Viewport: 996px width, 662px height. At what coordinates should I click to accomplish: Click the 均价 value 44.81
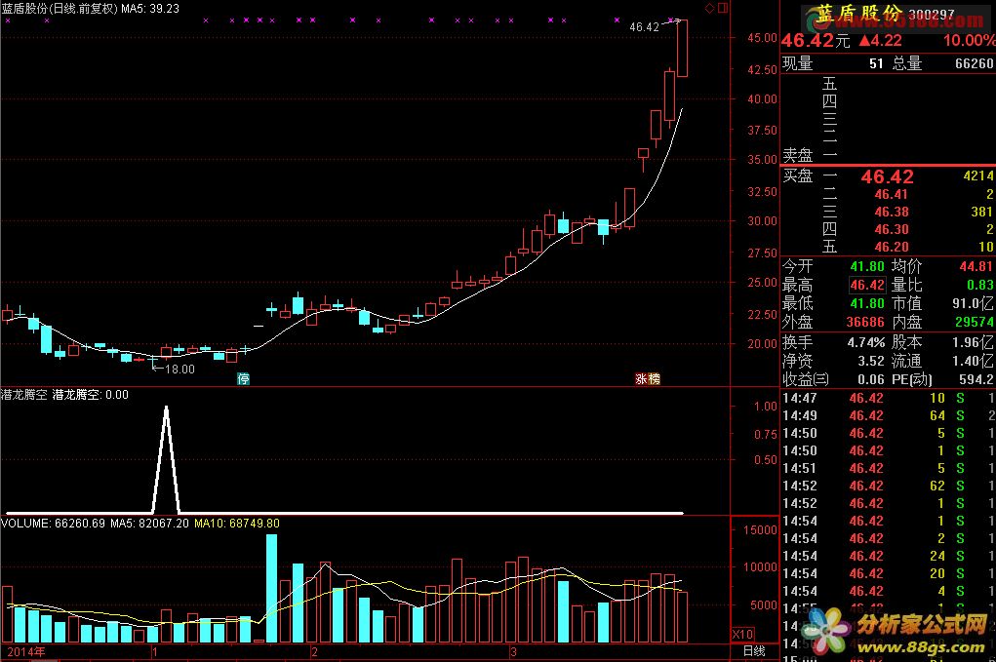[976, 266]
